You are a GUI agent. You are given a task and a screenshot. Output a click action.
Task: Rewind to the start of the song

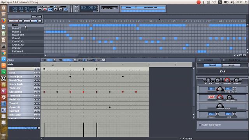(40, 9)
